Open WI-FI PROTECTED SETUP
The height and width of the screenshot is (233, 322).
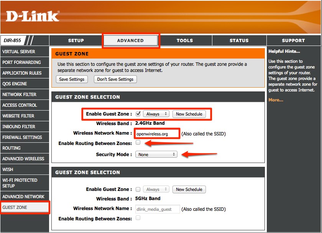click(x=25, y=183)
